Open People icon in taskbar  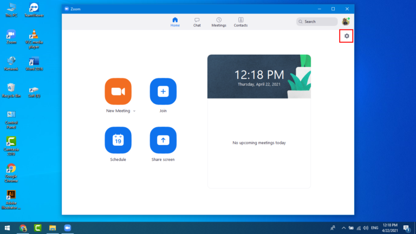pyautogui.click(x=333, y=228)
